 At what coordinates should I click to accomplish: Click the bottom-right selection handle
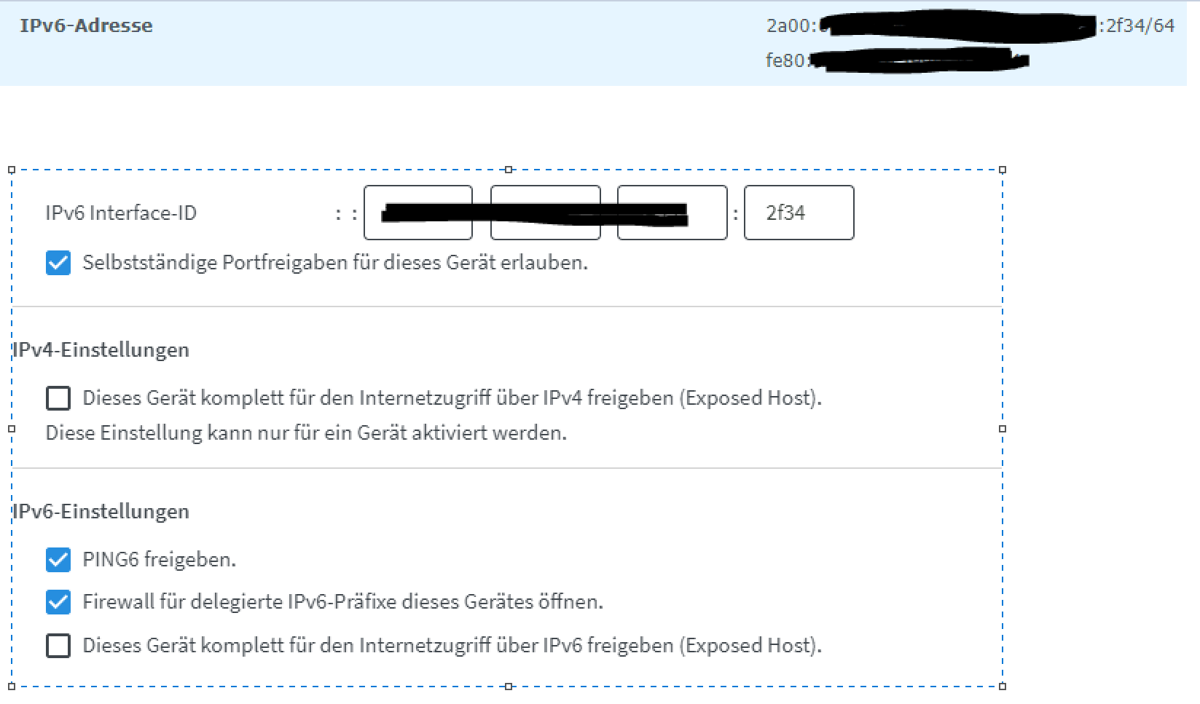click(1003, 686)
